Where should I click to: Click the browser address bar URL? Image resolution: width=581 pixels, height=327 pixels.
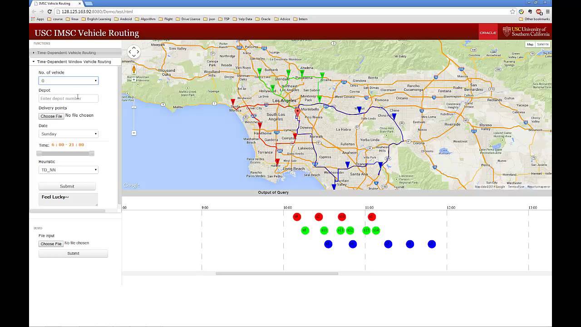pyautogui.click(x=97, y=11)
